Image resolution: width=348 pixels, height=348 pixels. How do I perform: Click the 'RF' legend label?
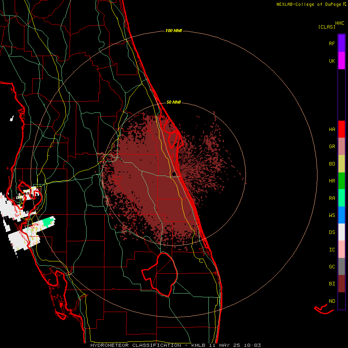(x=332, y=44)
